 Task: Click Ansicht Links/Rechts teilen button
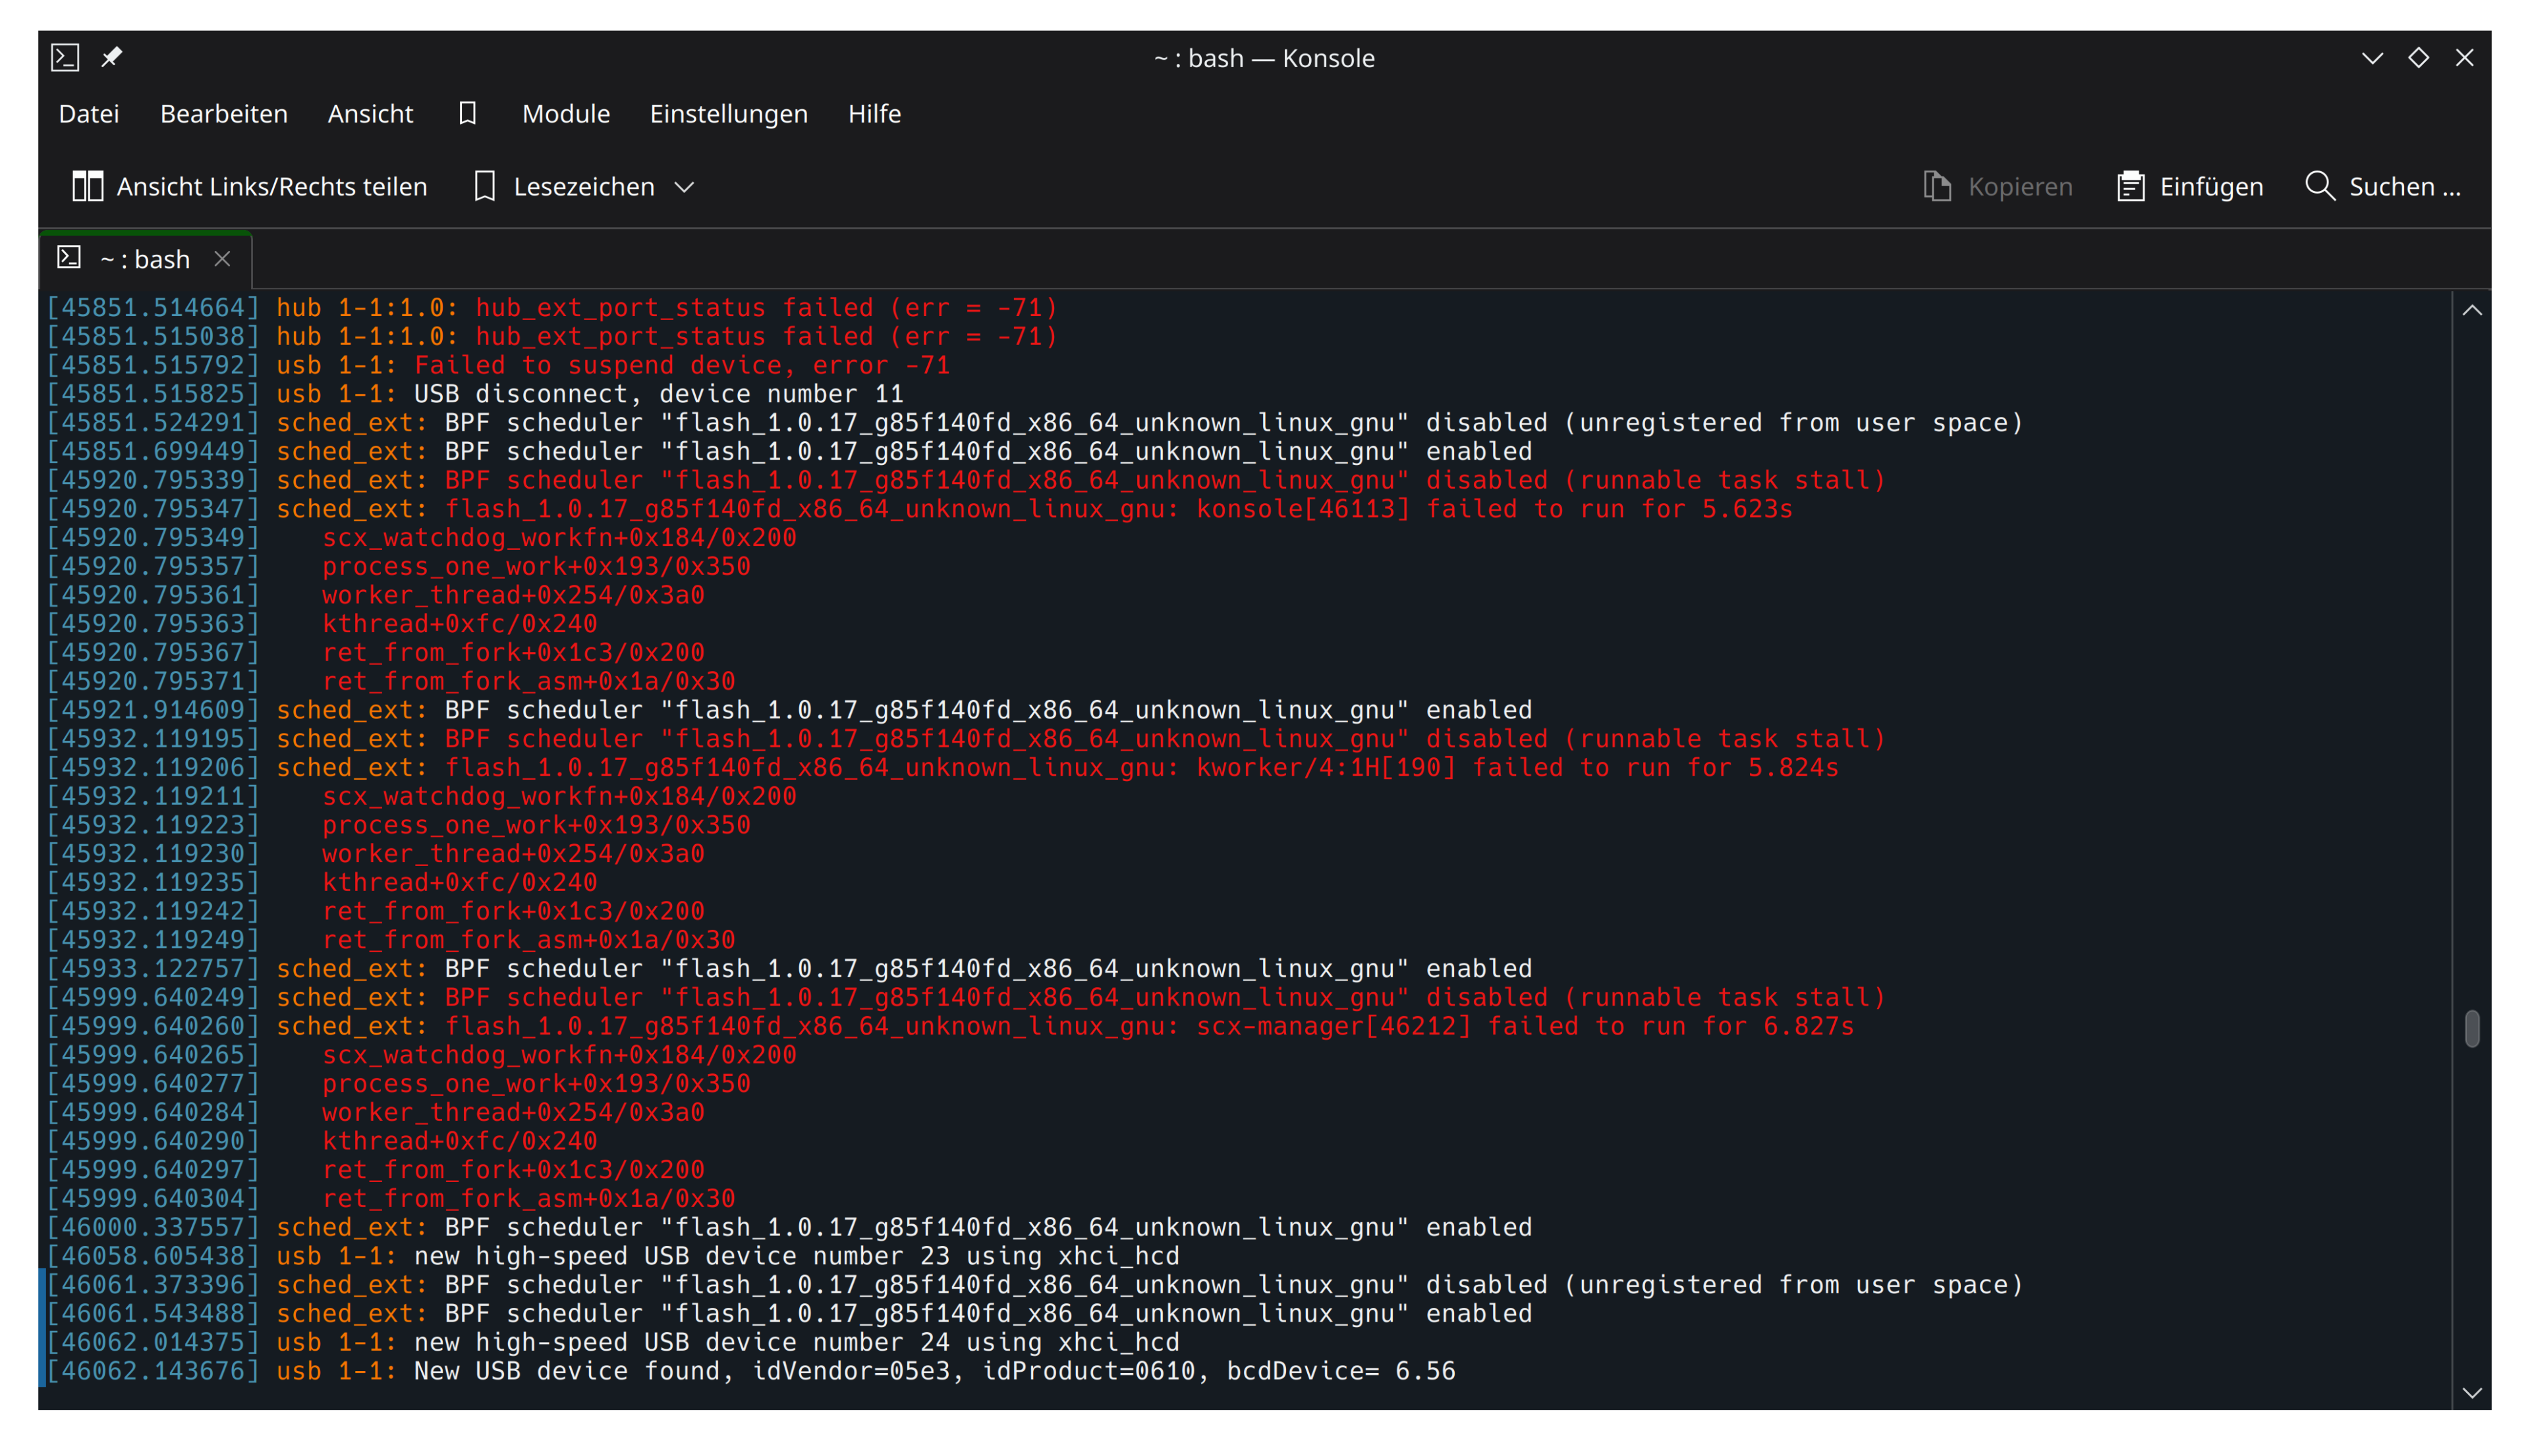click(270, 187)
